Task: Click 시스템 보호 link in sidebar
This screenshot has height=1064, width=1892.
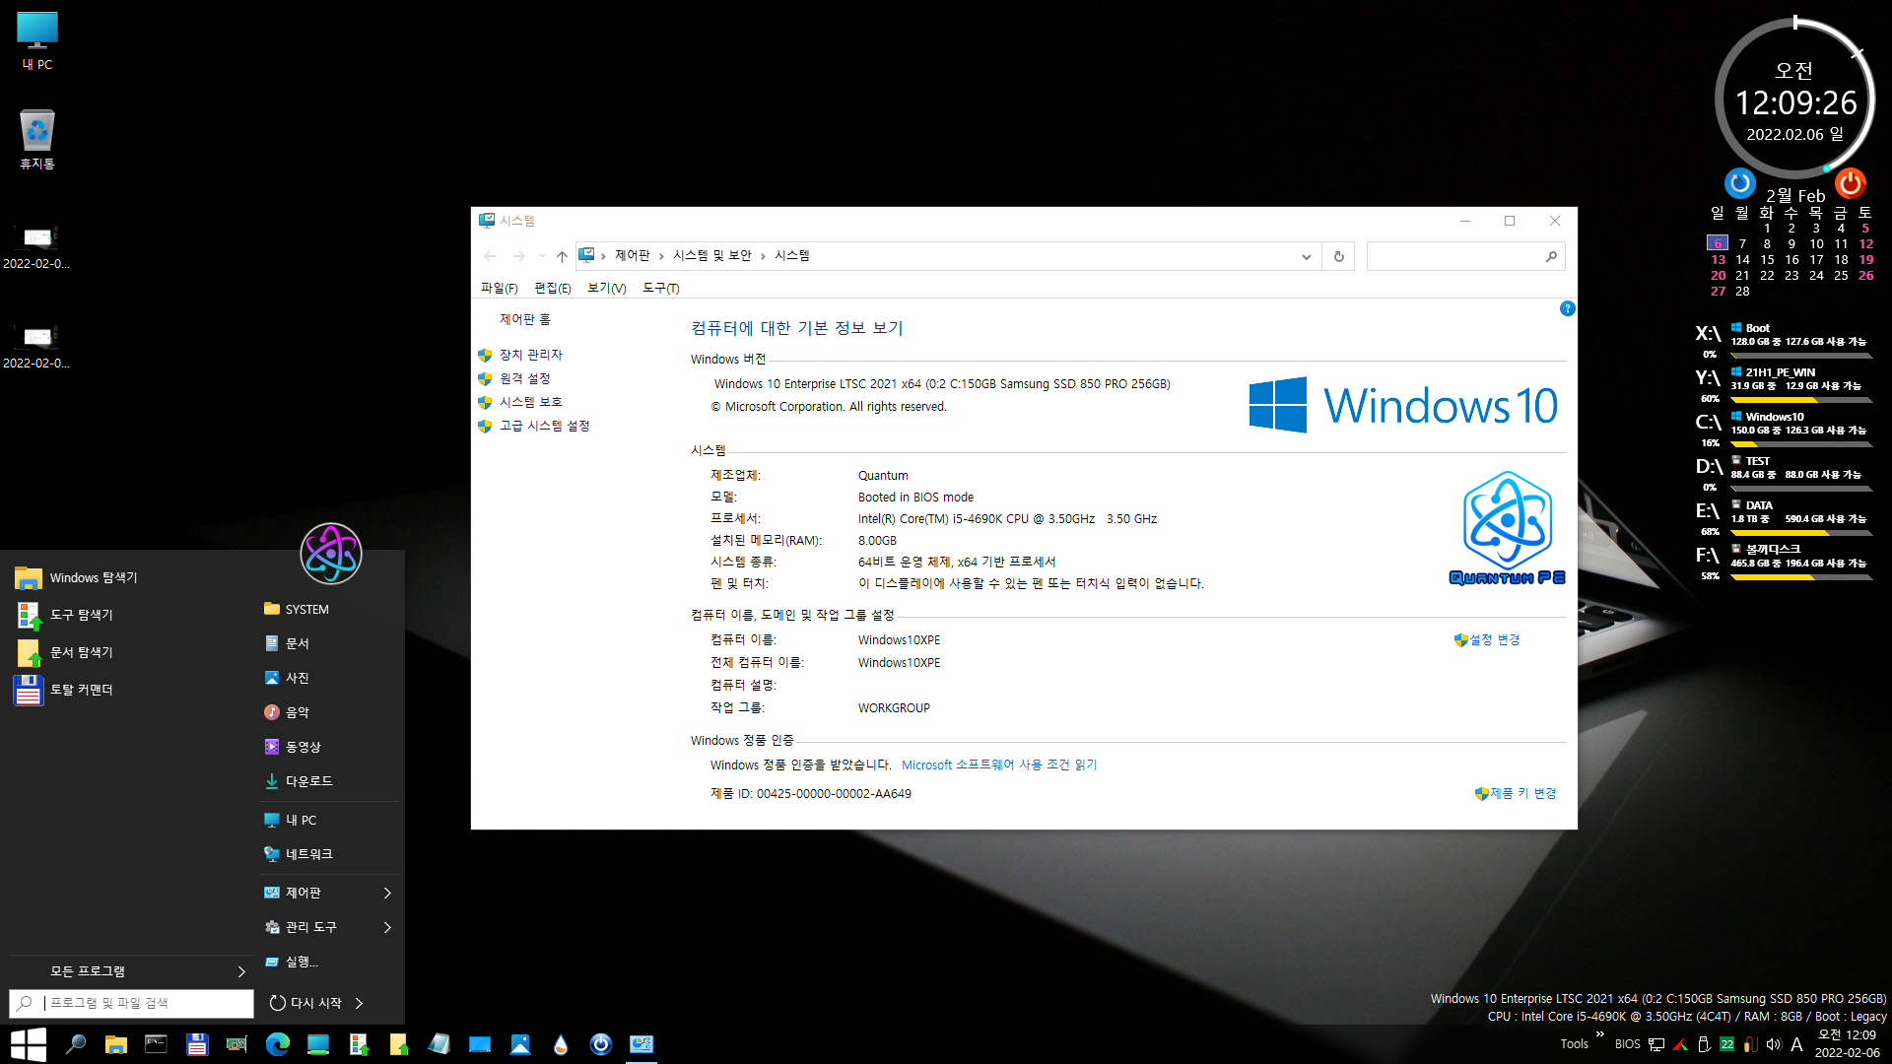Action: (530, 402)
